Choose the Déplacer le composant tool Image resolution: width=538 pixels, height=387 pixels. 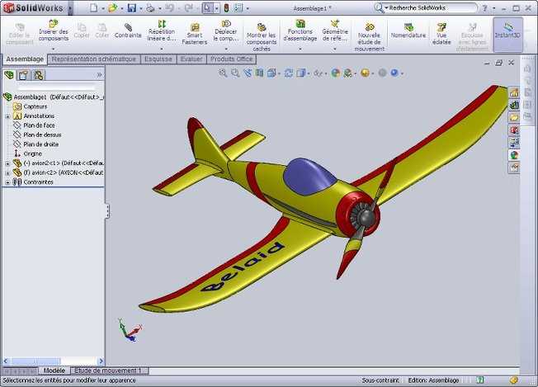point(226,31)
